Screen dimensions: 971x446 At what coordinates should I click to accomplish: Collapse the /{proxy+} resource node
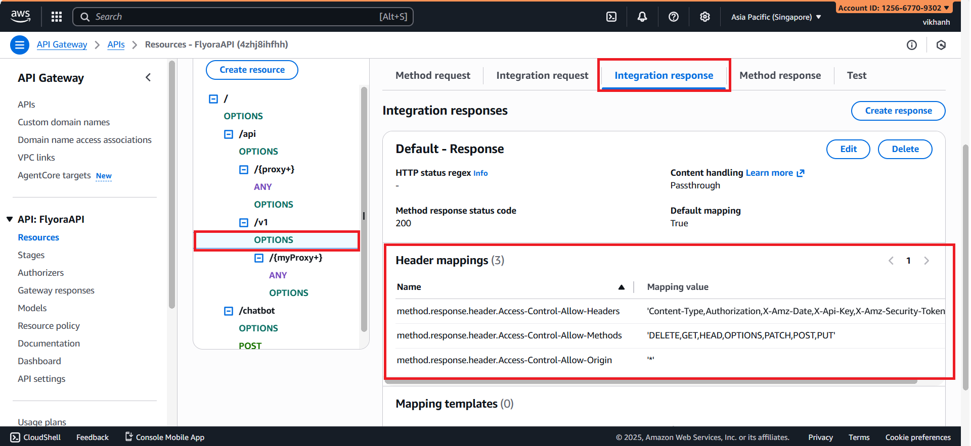(244, 170)
